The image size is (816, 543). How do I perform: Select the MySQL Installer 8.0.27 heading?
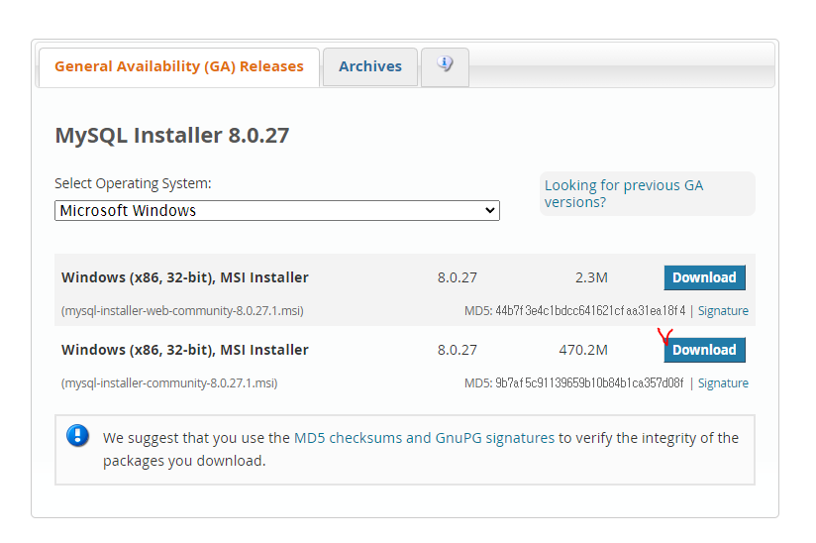click(172, 136)
